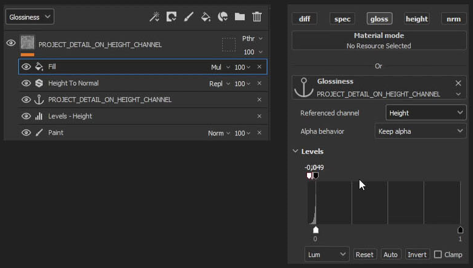
Task: Select the Levels - Height effect row
Action: click(x=143, y=116)
